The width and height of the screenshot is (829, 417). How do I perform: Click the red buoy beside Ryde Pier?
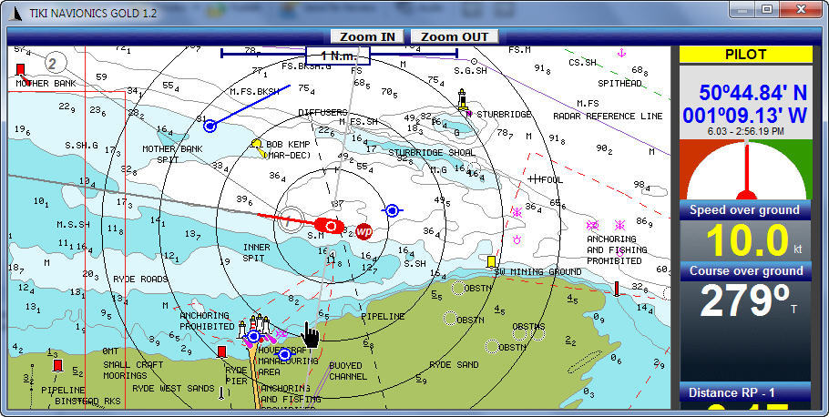(x=221, y=351)
